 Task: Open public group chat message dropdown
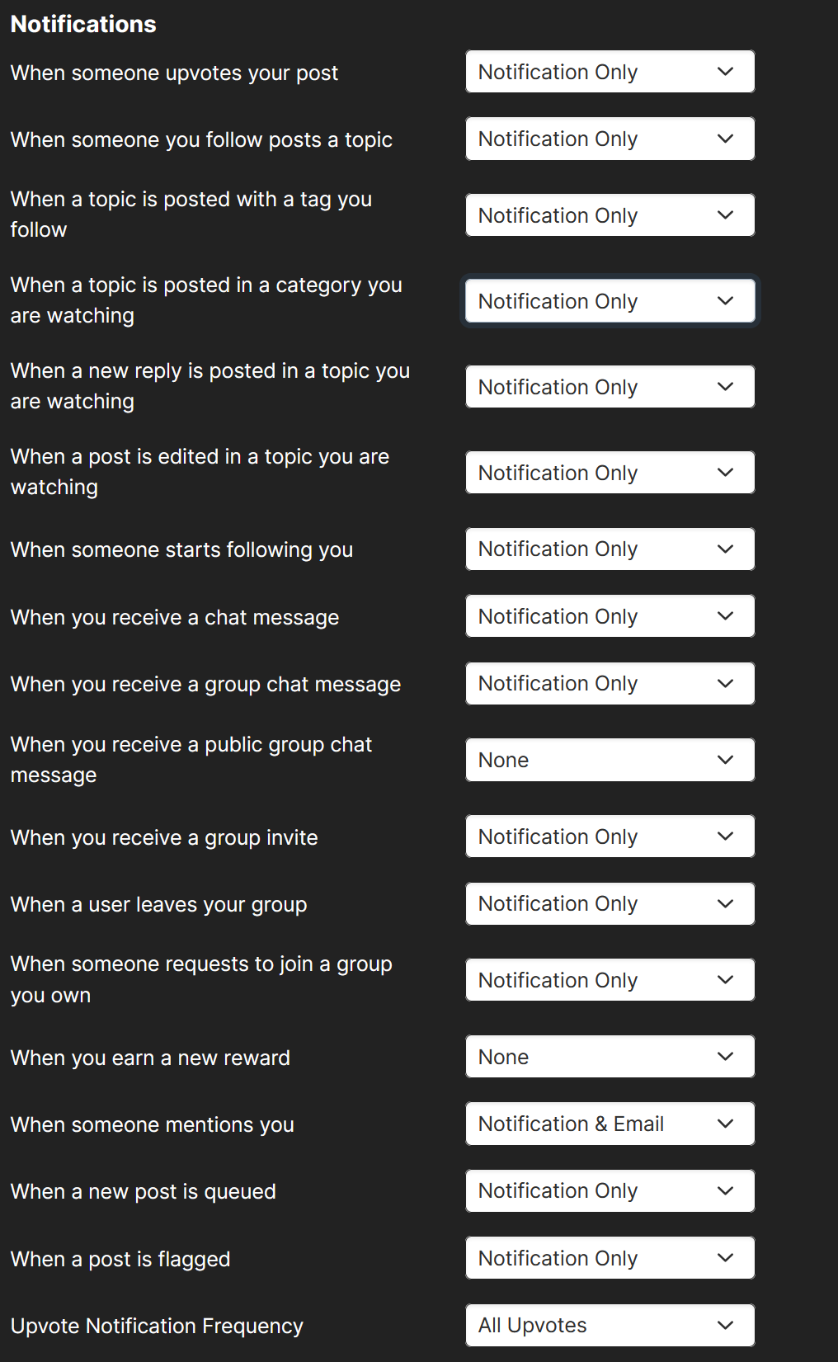[610, 760]
